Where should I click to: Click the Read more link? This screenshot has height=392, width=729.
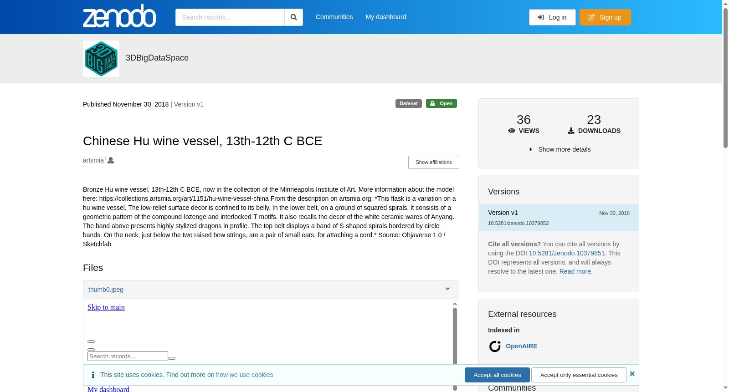point(575,271)
